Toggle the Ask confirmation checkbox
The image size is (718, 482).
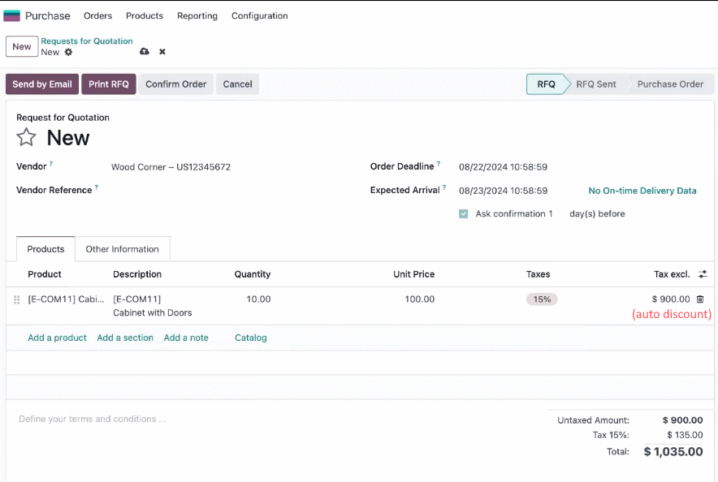coord(464,214)
